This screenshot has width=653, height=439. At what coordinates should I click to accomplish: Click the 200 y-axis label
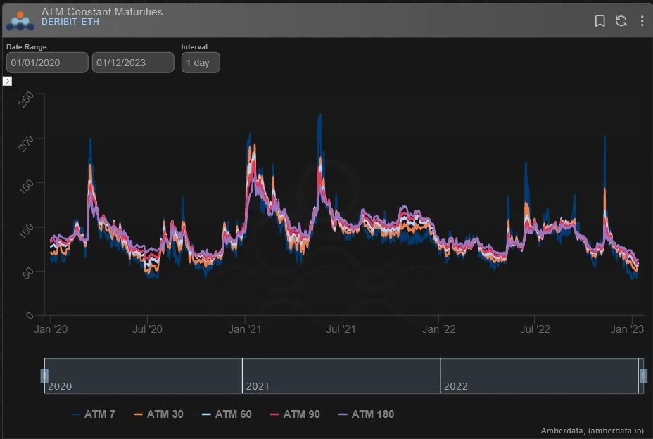tap(26, 144)
